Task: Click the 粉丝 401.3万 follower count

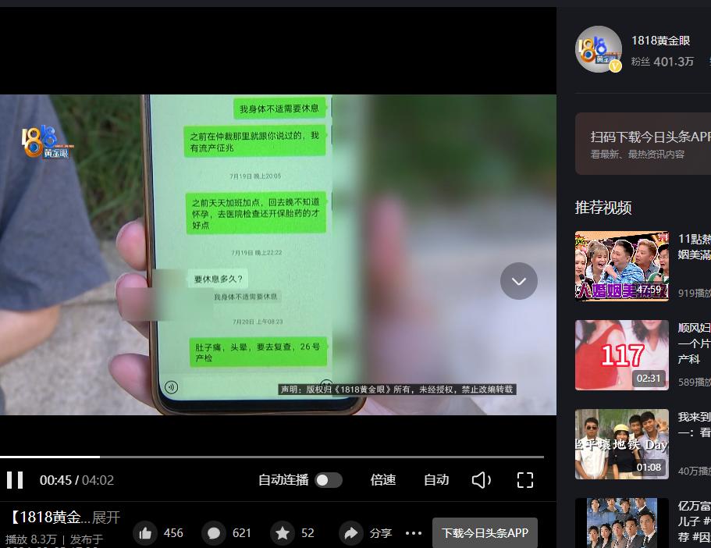Action: 663,62
